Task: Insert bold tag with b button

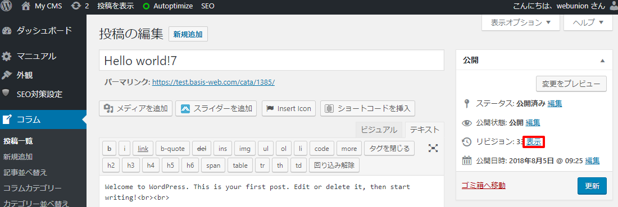Action: tap(109, 148)
